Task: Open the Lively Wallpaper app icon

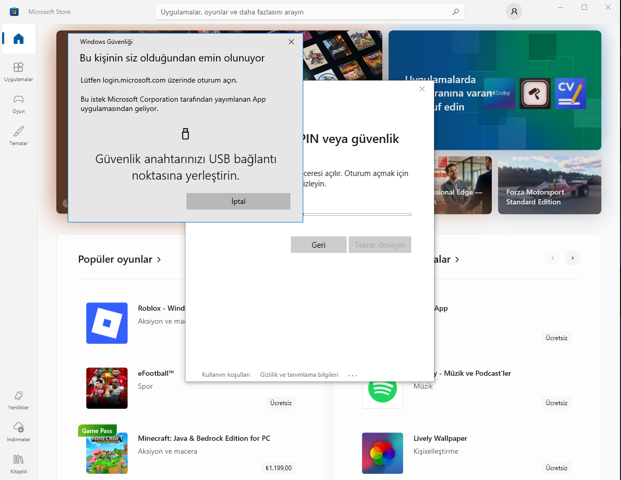Action: coord(382,453)
